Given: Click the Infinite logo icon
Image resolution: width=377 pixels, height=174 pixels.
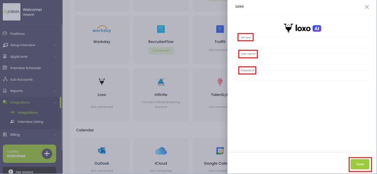Looking at the screenshot, I should point(161,82).
